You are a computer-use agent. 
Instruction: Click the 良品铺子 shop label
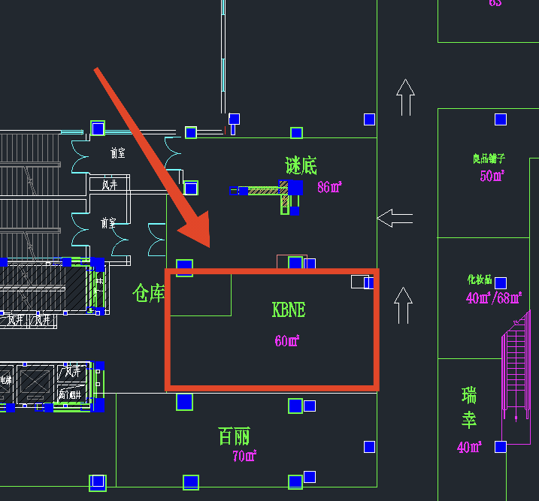click(x=489, y=158)
